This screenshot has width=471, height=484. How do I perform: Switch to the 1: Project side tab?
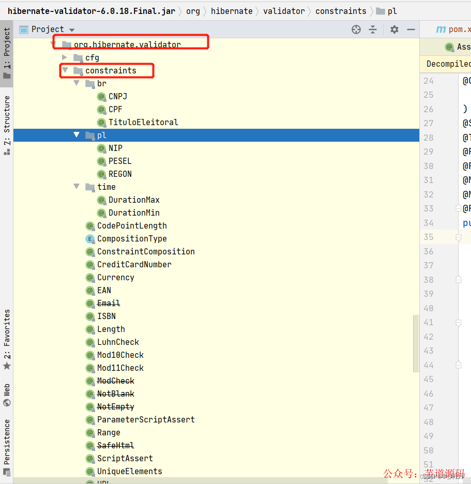click(7, 53)
